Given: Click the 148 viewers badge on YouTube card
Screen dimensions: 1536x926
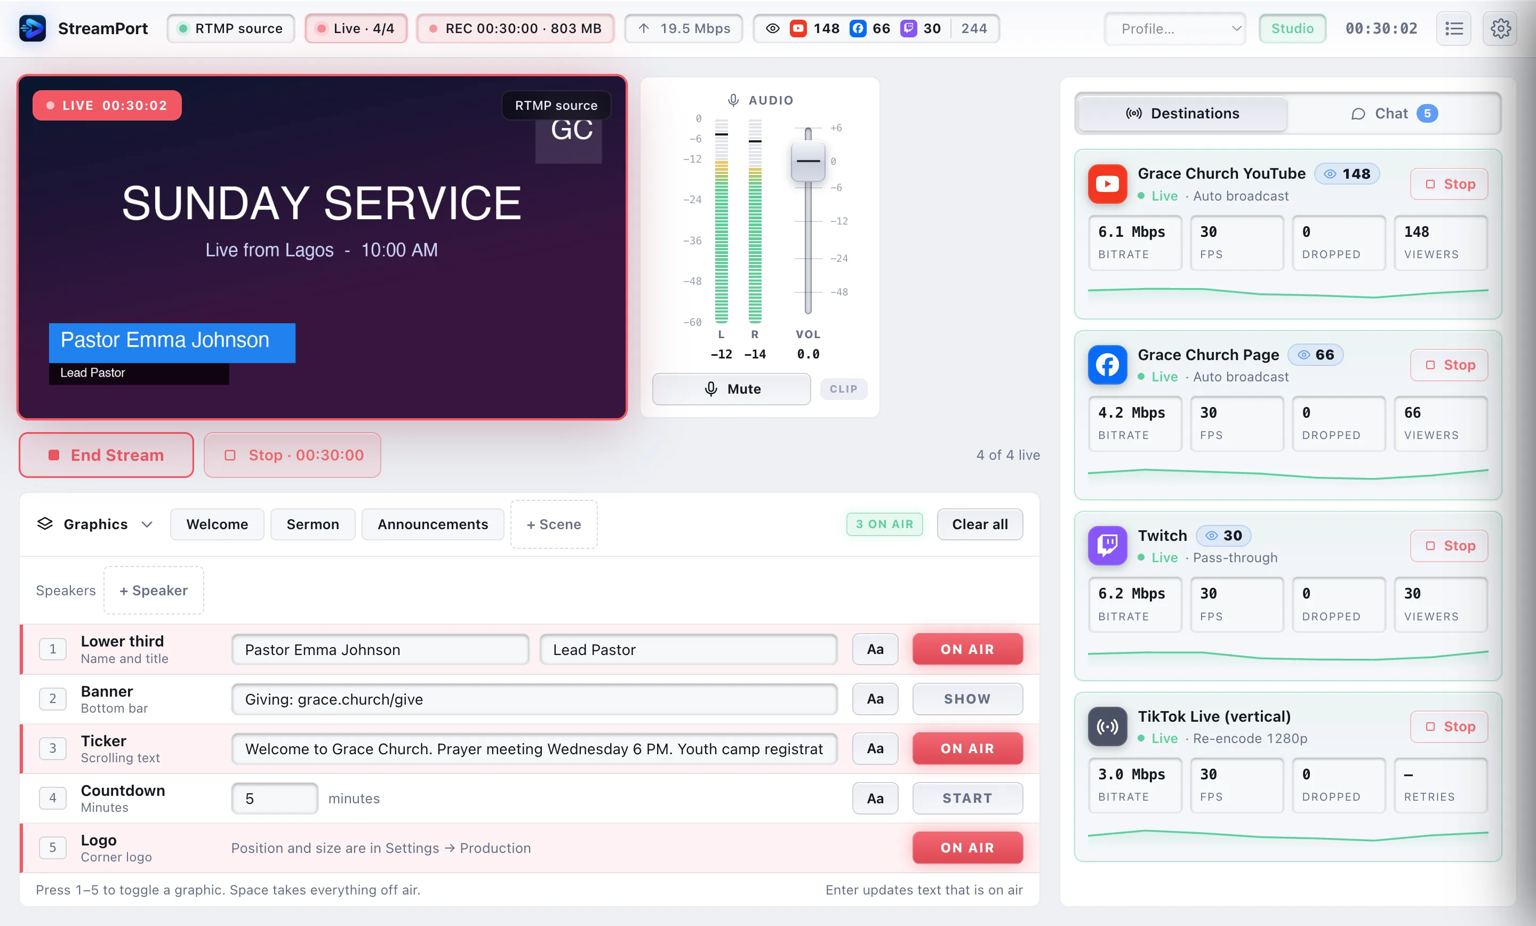Looking at the screenshot, I should (x=1347, y=174).
